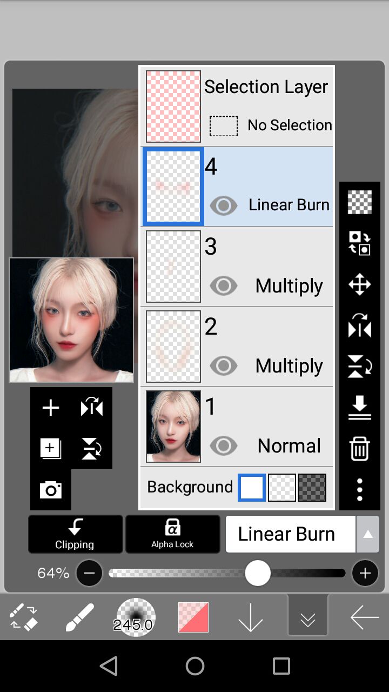The height and width of the screenshot is (692, 389).
Task: Tap Android back navigation button
Action: pos(109,666)
